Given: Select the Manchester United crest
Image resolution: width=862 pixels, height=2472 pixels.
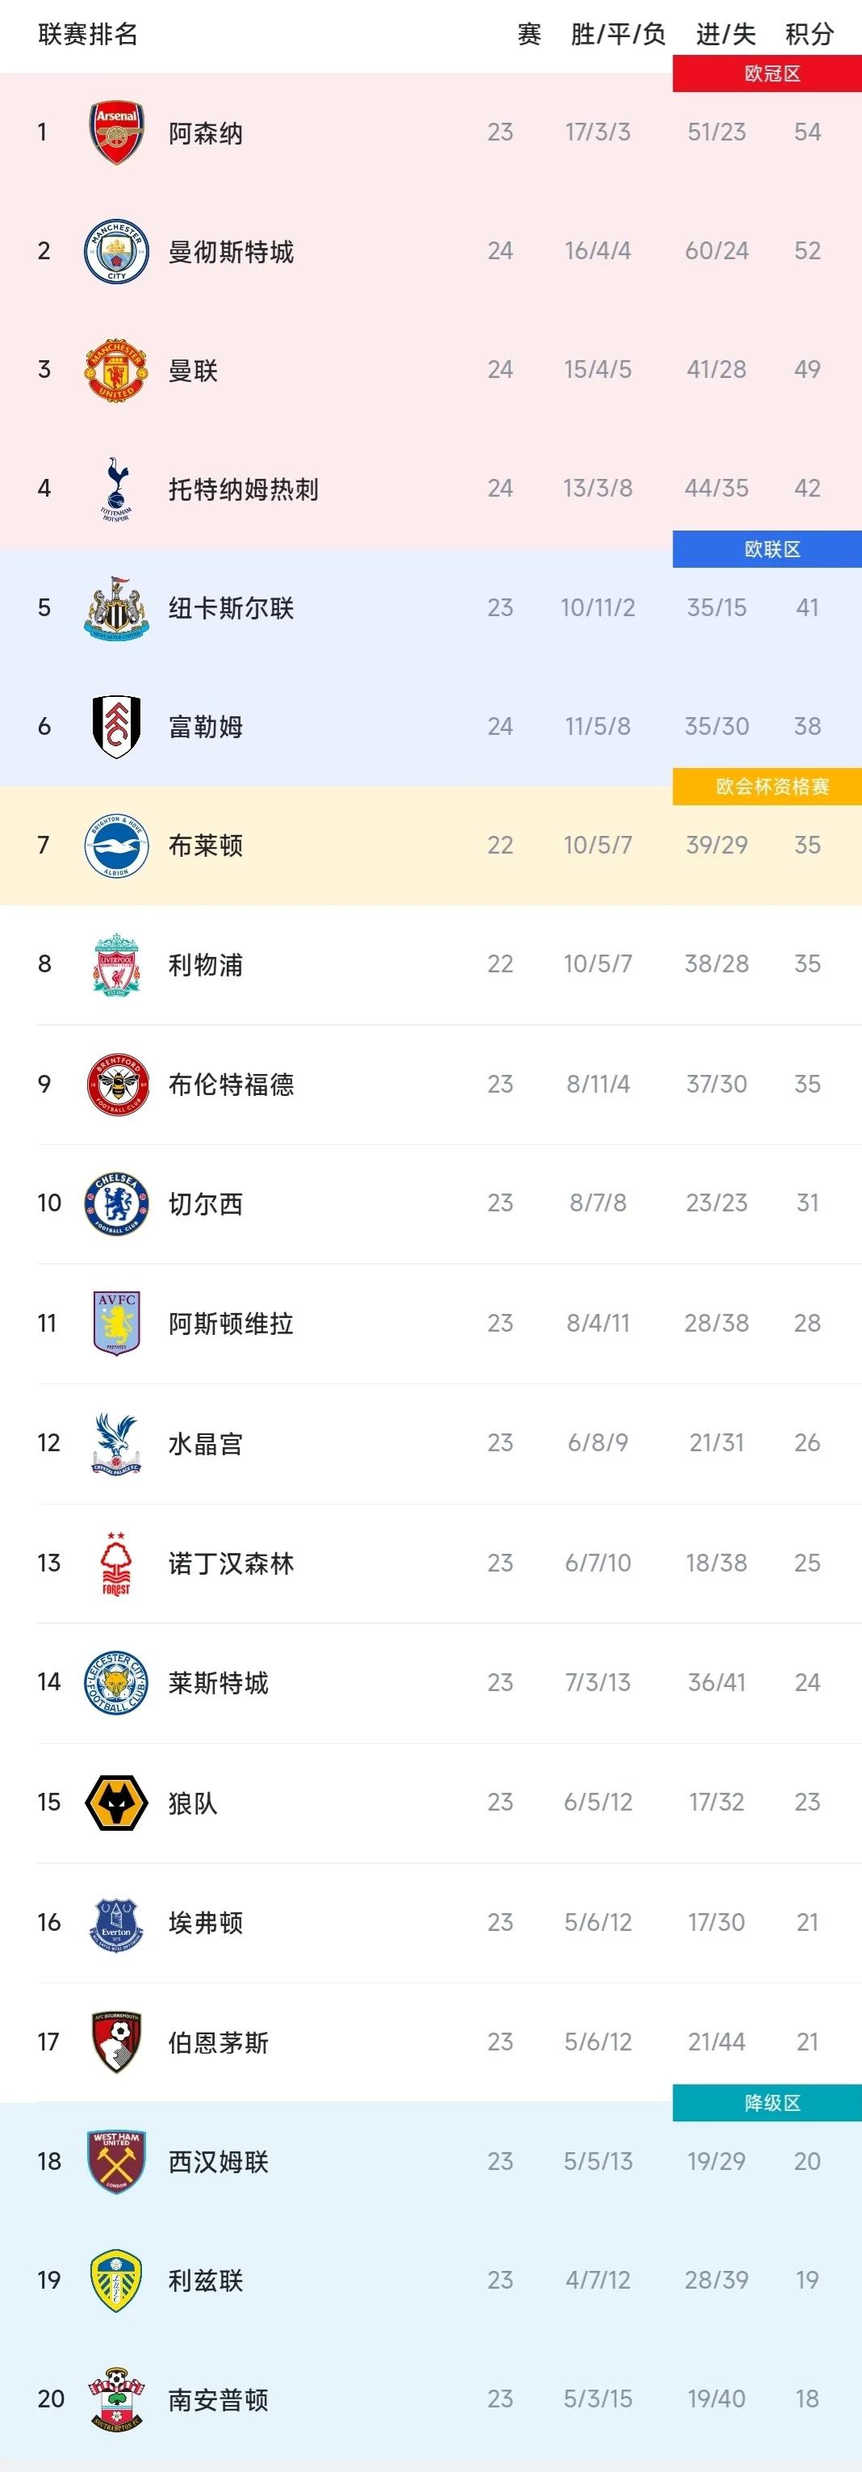Looking at the screenshot, I should [x=116, y=371].
